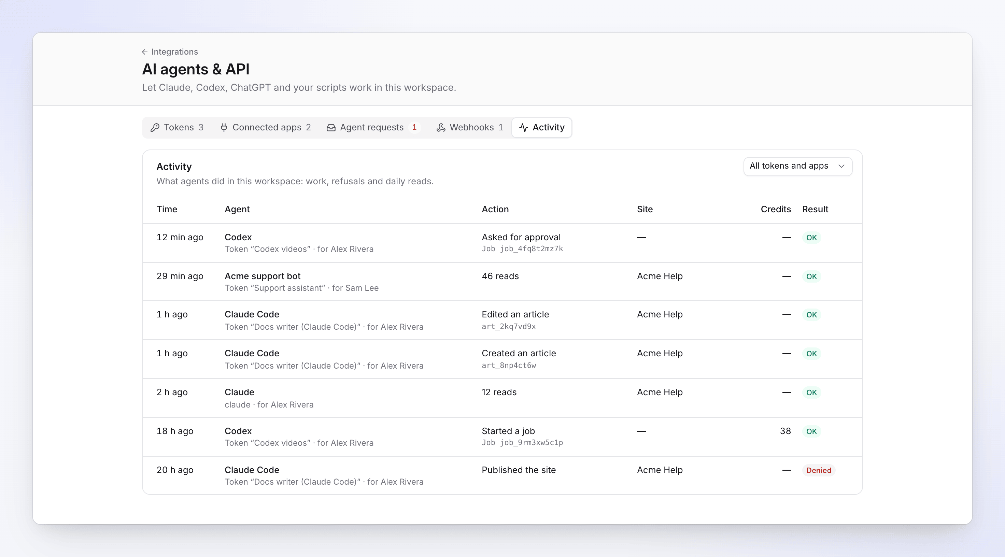The width and height of the screenshot is (1005, 557).
Task: Click the back arrow beside Integrations
Action: click(145, 52)
